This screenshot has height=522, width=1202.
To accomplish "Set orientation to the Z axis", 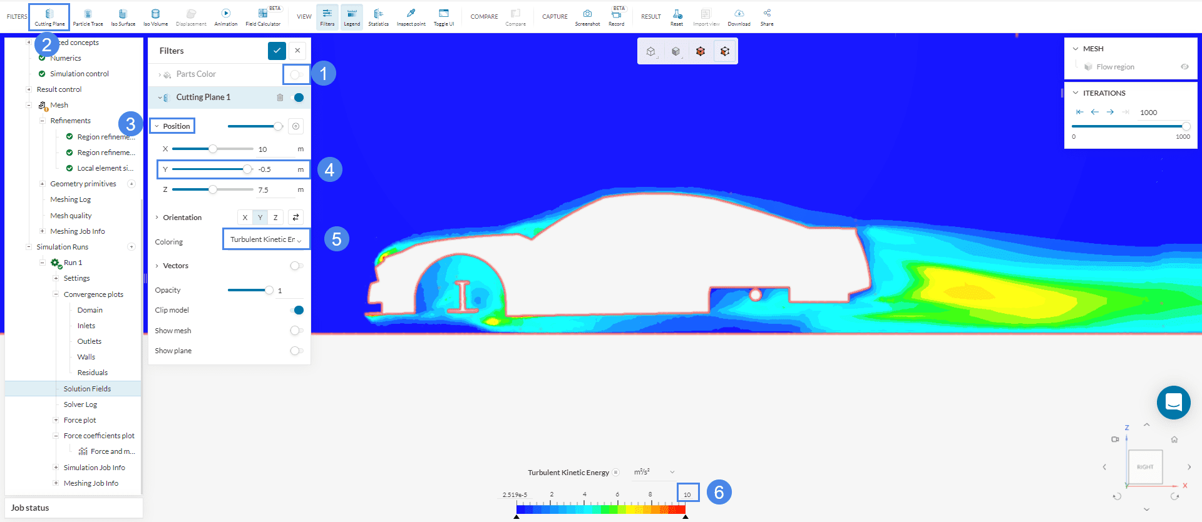I will click(275, 218).
